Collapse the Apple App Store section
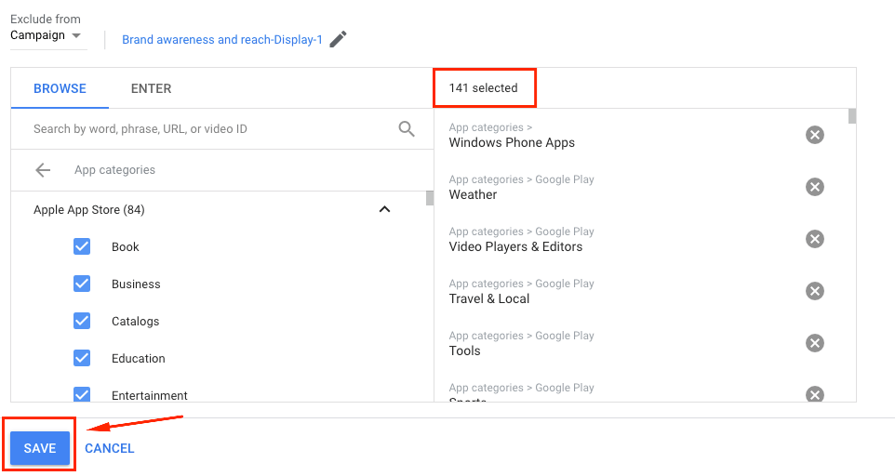This screenshot has width=895, height=476. tap(384, 210)
